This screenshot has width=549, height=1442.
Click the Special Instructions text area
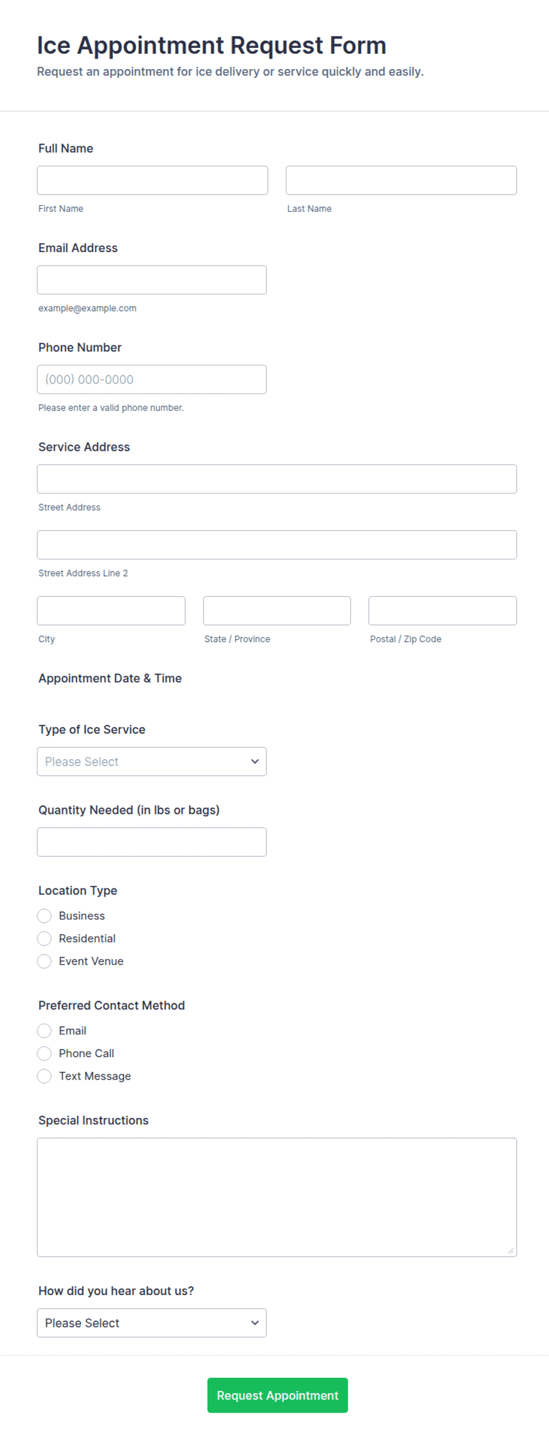[277, 1197]
